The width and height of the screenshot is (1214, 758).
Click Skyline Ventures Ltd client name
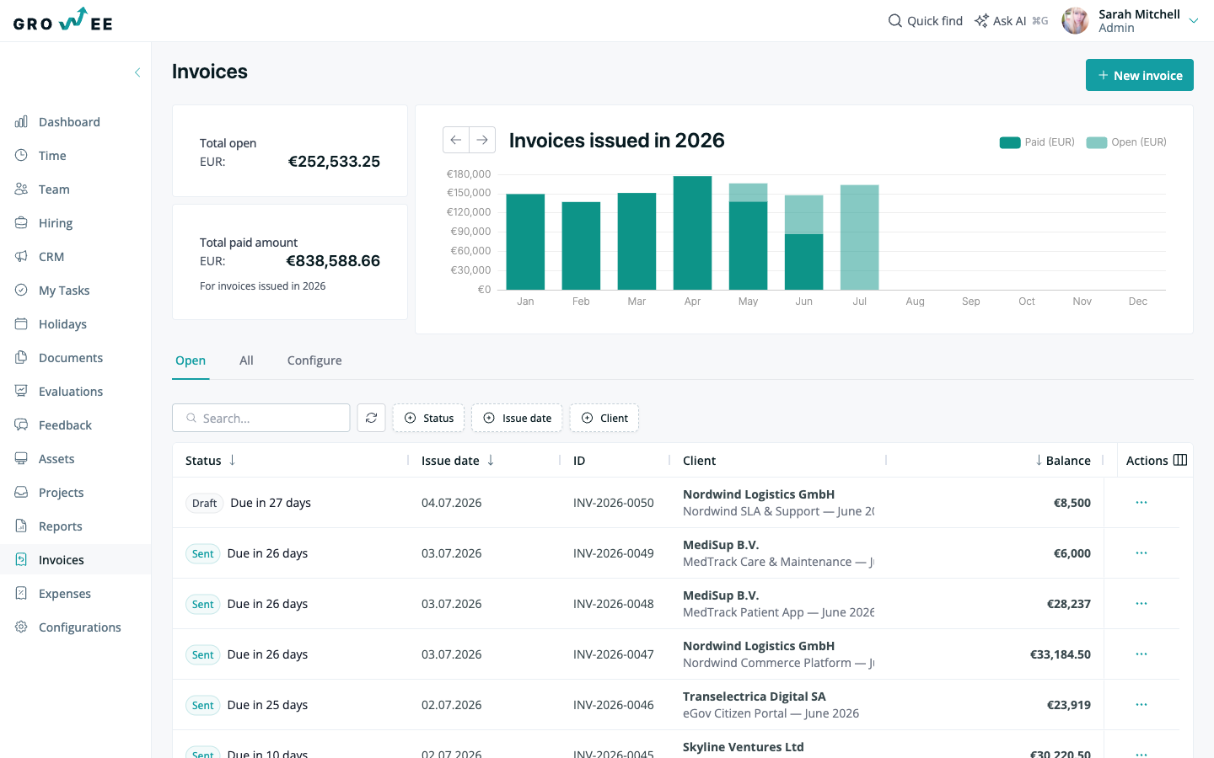pyautogui.click(x=744, y=747)
